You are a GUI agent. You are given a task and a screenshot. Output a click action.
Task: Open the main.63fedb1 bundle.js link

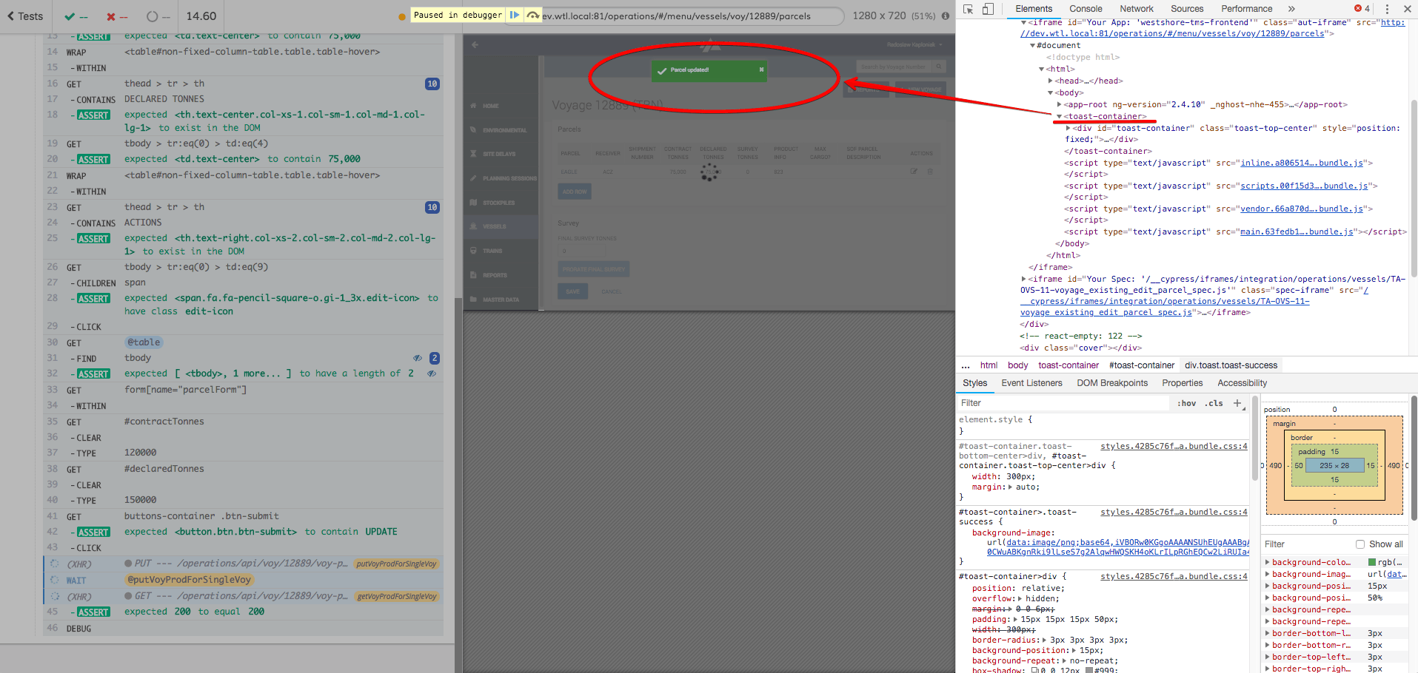pos(1297,231)
